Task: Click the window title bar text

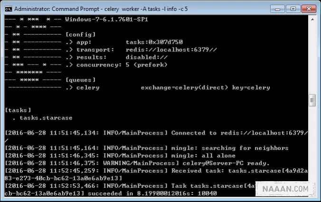Action: click(x=101, y=9)
